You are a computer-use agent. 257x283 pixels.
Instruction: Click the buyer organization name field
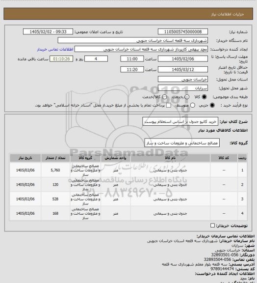(x=132, y=40)
